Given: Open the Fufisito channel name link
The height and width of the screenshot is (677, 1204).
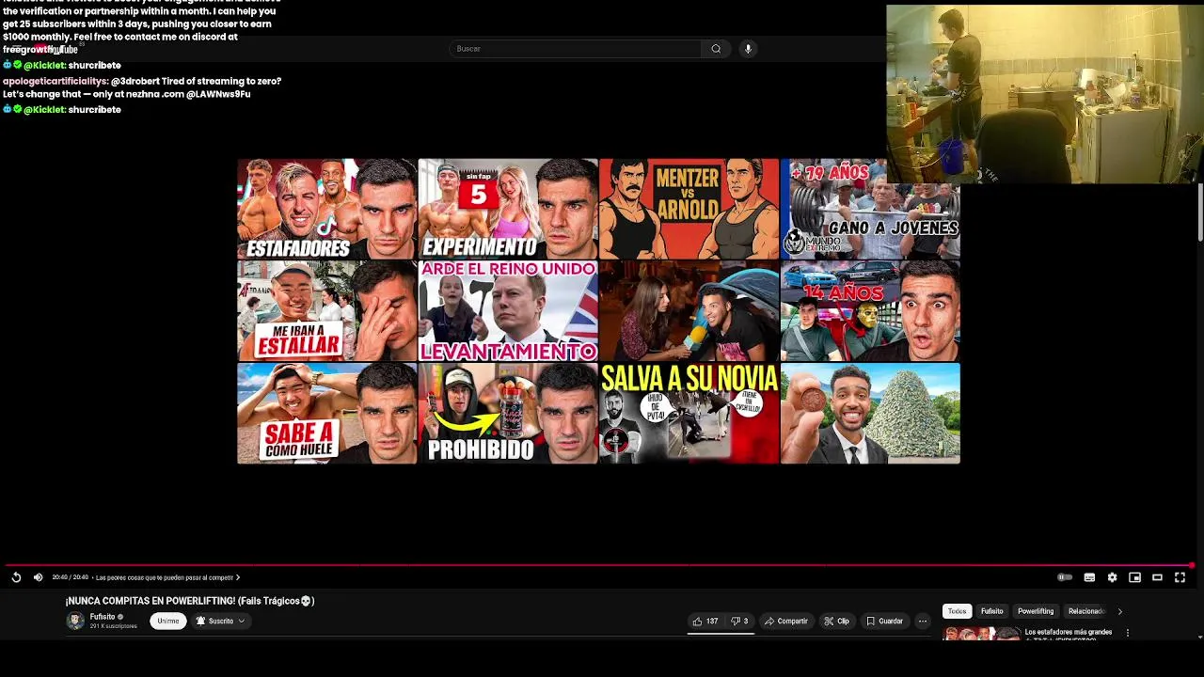Looking at the screenshot, I should (x=103, y=617).
